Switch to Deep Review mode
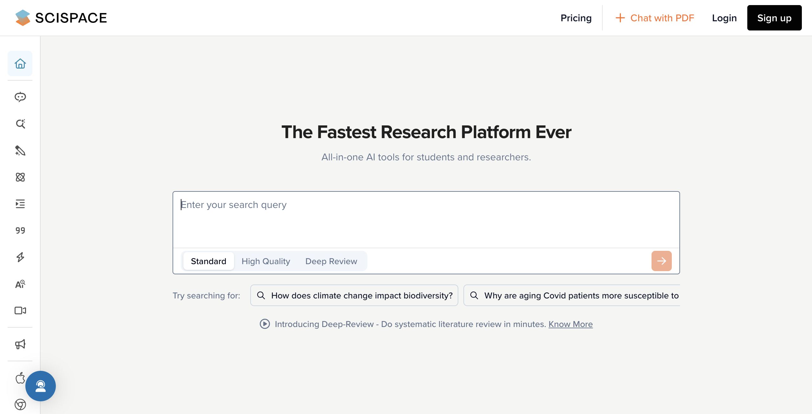Image resolution: width=812 pixels, height=414 pixels. (331, 261)
